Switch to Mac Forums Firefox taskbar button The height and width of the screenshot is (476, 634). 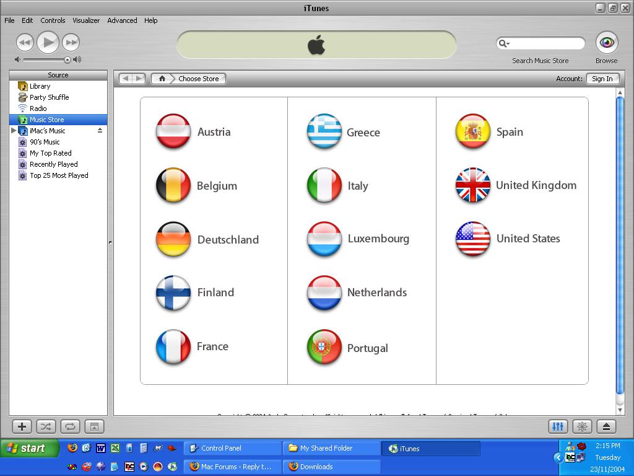coord(233,467)
